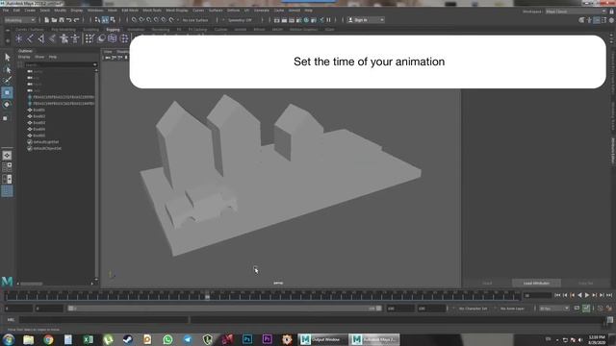Open the Windows menu
This screenshot has width=616, height=346.
[95, 11]
